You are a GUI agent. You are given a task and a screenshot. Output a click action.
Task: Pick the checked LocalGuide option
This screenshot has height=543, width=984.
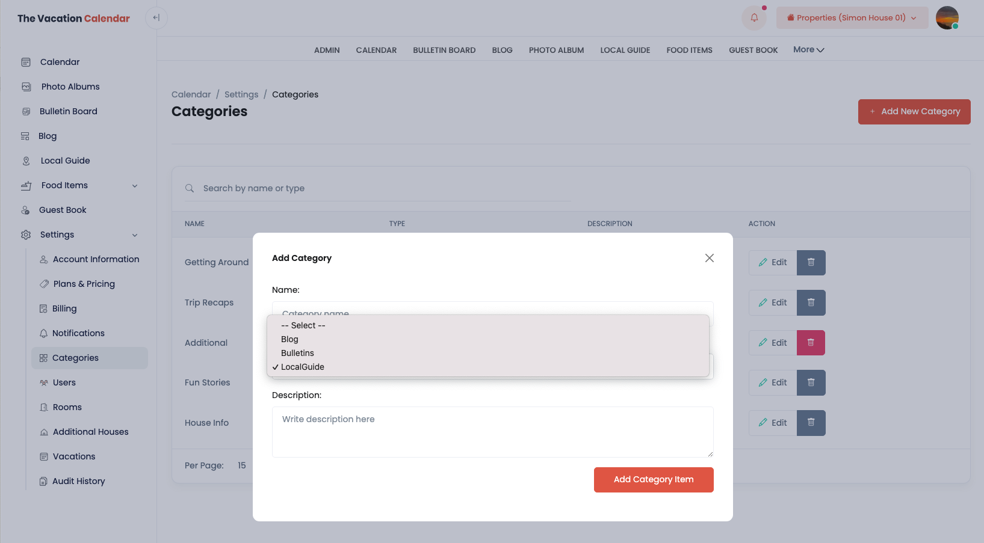[x=302, y=367]
